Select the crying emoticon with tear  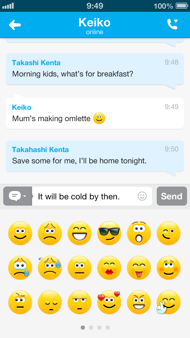pos(20,267)
